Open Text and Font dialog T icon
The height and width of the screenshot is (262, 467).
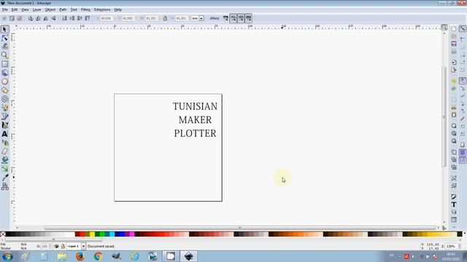454,205
